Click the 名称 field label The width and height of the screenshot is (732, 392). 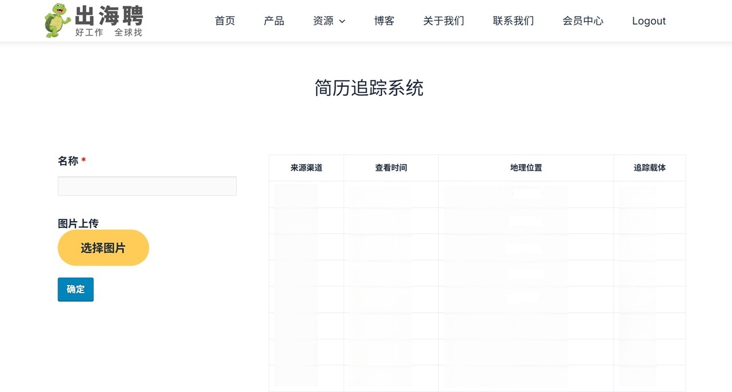point(68,161)
